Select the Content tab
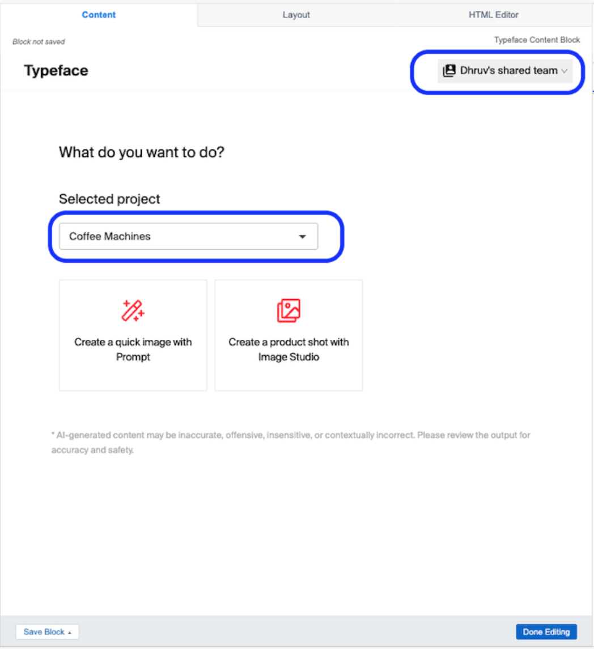This screenshot has height=649, width=594. (x=99, y=14)
